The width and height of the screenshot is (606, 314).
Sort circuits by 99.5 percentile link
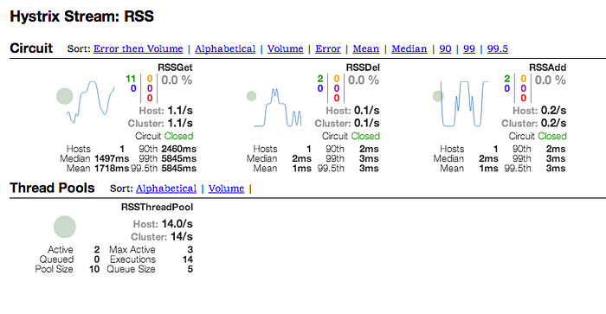click(498, 48)
